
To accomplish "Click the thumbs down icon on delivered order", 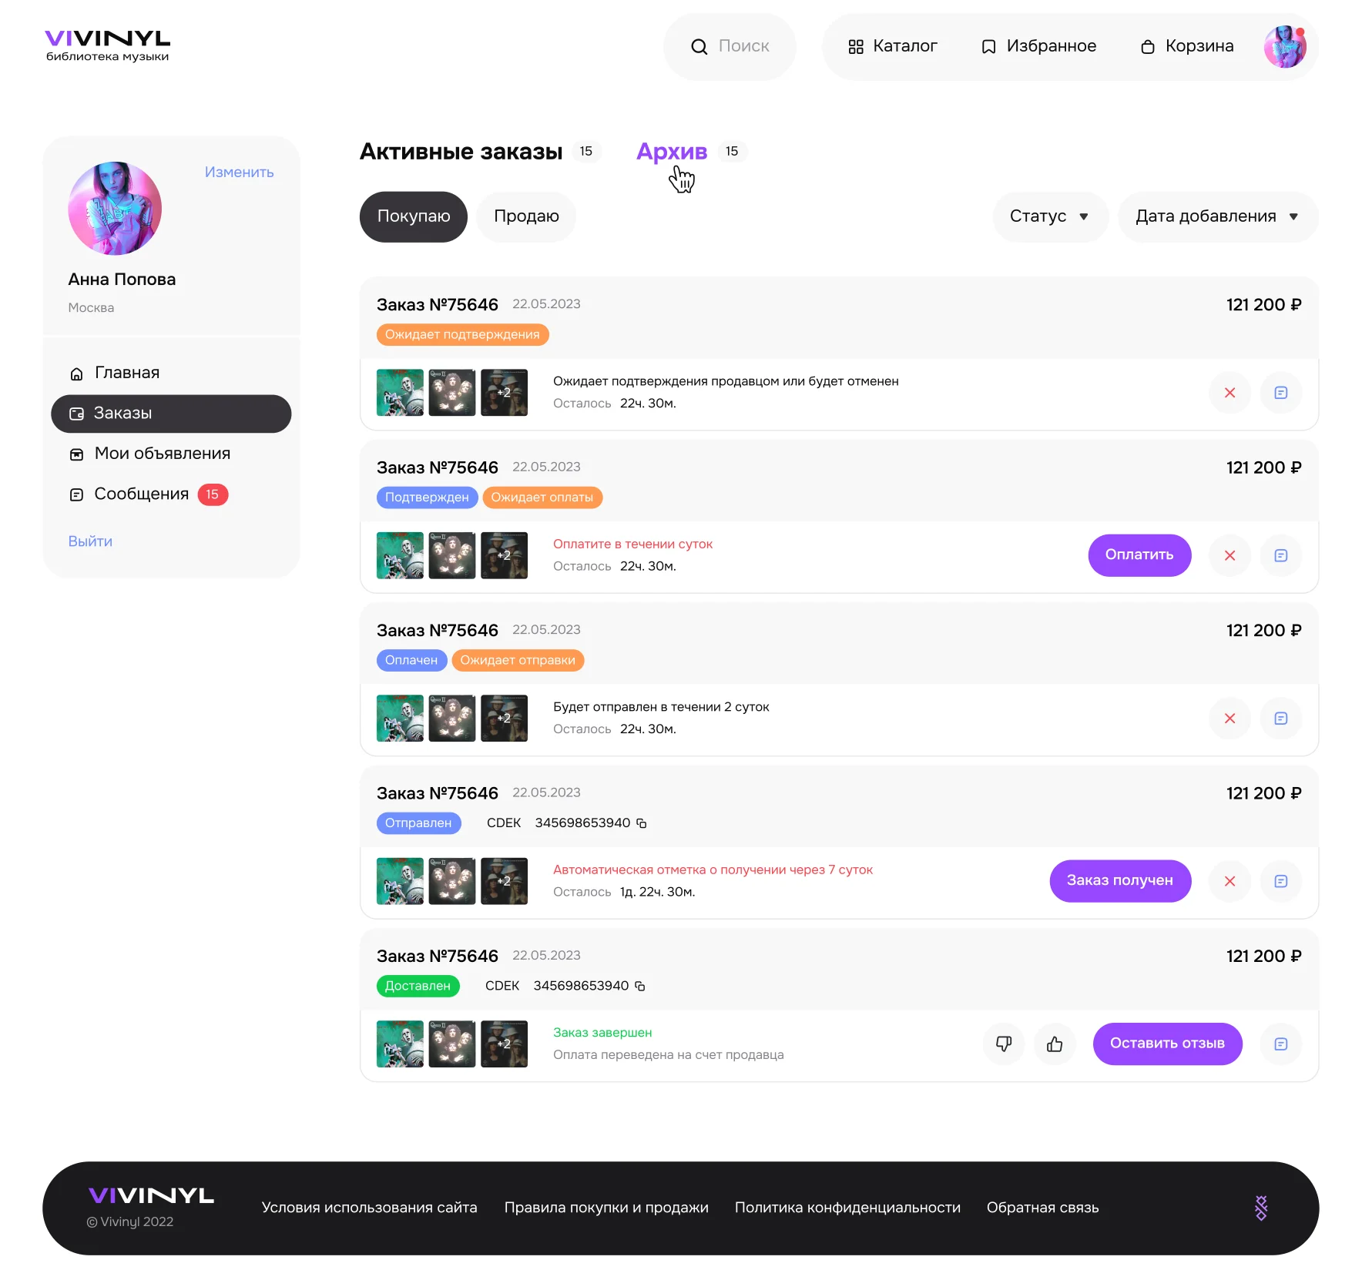I will pos(1004,1044).
